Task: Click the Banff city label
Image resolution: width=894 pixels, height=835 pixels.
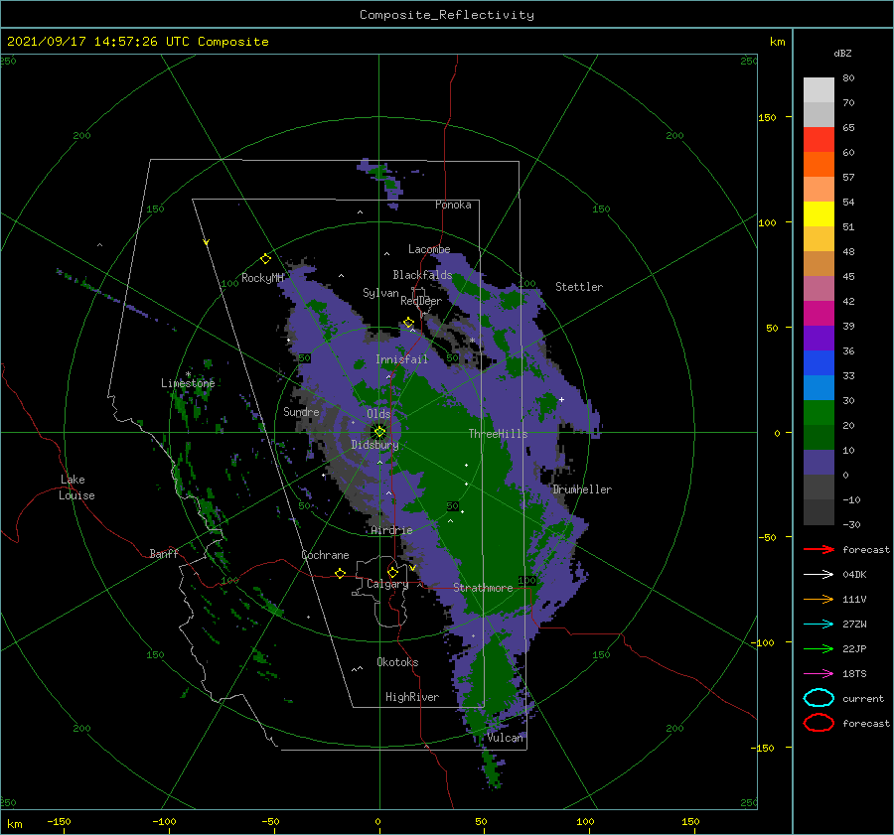Action: coord(164,553)
